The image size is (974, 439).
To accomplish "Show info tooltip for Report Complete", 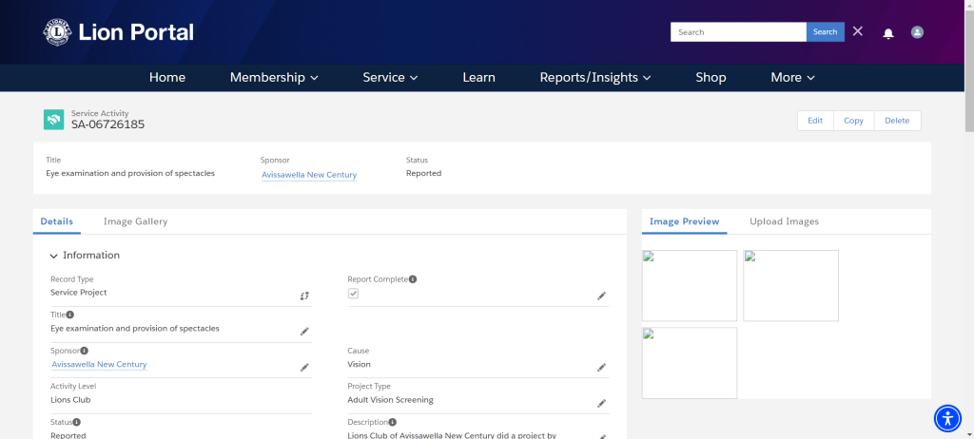I will click(413, 279).
